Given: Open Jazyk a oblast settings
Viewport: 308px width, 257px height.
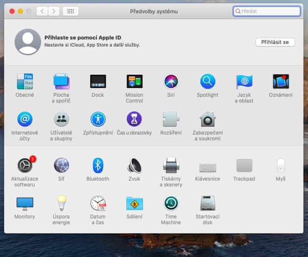Looking at the screenshot, I should 244,82.
